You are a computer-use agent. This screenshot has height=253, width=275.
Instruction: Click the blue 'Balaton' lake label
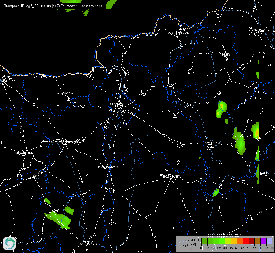[x=38, y=173]
